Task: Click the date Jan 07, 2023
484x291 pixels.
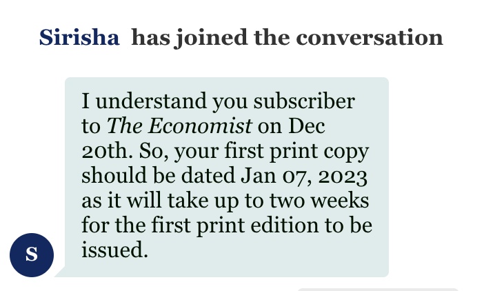Action: (x=304, y=176)
